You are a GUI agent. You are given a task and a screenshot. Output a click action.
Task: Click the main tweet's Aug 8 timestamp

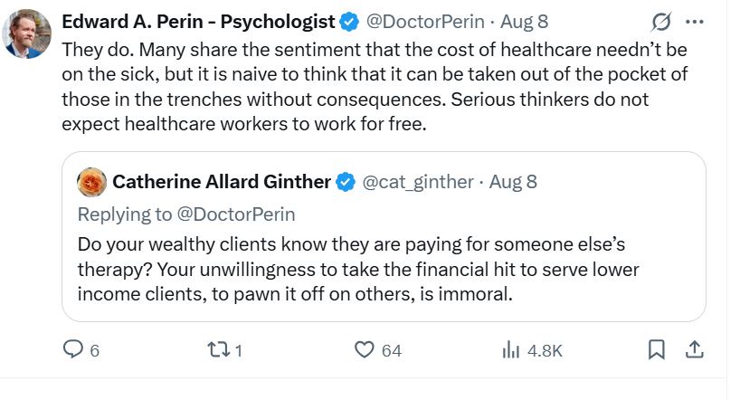(524, 21)
